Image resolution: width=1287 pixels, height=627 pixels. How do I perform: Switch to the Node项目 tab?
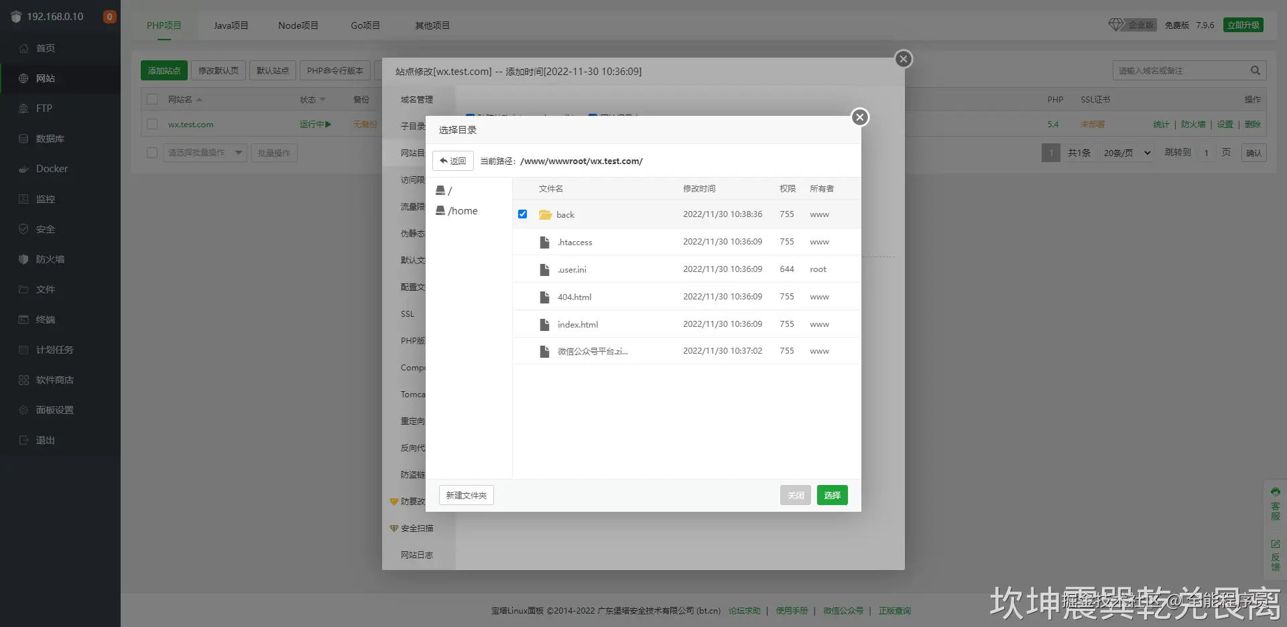pos(298,25)
